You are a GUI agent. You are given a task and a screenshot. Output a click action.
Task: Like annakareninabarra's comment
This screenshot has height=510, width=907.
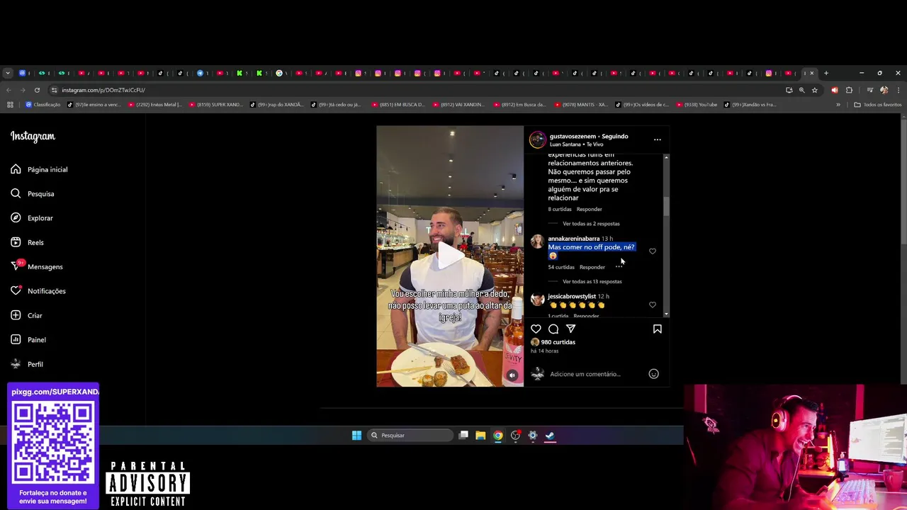coord(653,251)
